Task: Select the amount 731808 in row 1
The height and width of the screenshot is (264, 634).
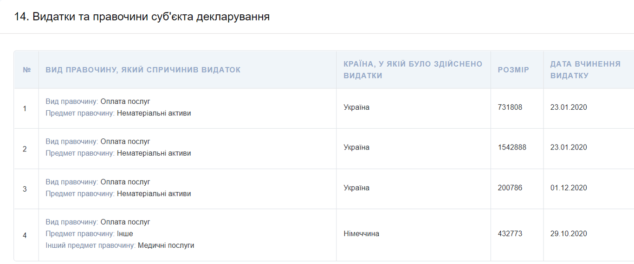Action: pos(510,107)
